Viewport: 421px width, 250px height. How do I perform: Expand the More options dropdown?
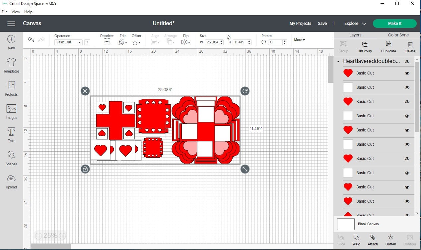(x=299, y=40)
